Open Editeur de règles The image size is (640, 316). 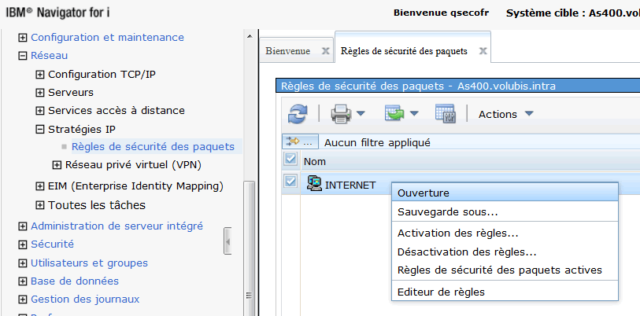(x=505, y=292)
